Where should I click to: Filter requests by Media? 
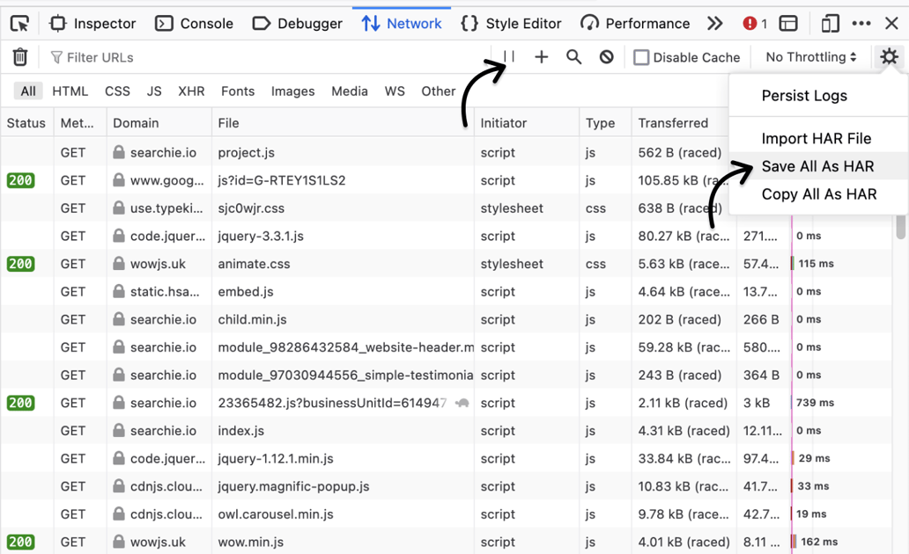click(350, 91)
